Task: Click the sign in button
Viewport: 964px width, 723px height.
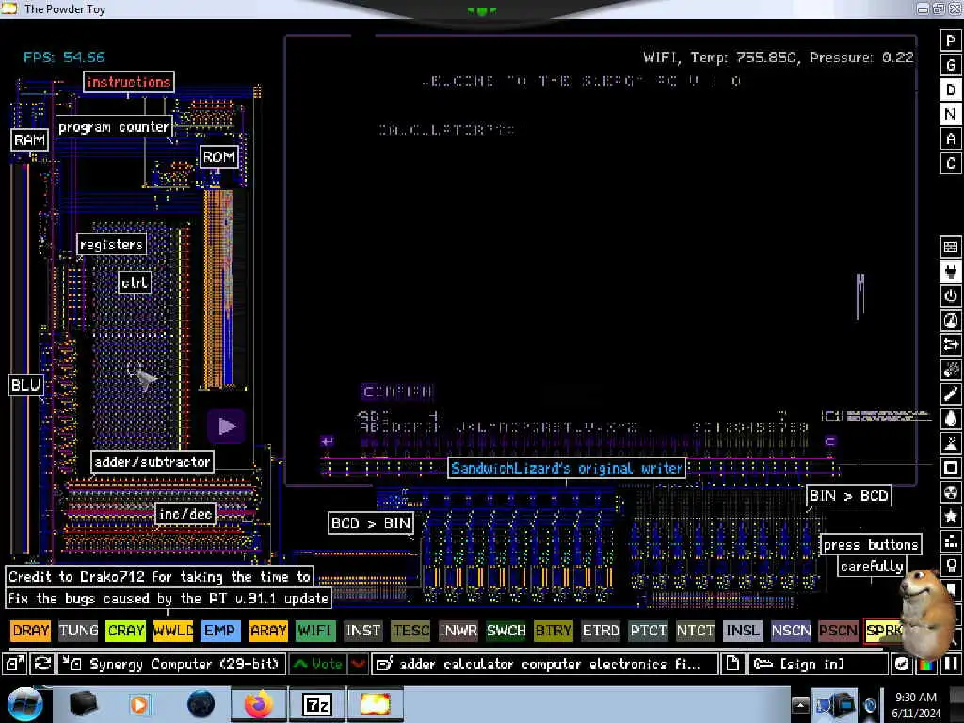Action: click(818, 664)
